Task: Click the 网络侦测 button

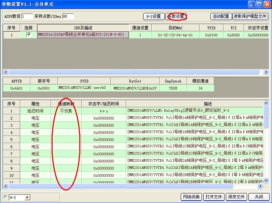Action: point(191,197)
